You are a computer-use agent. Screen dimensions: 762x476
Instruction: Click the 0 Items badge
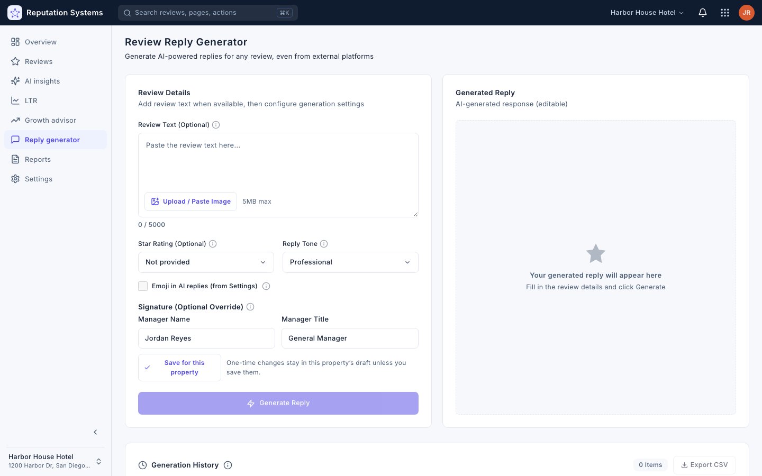(650, 465)
